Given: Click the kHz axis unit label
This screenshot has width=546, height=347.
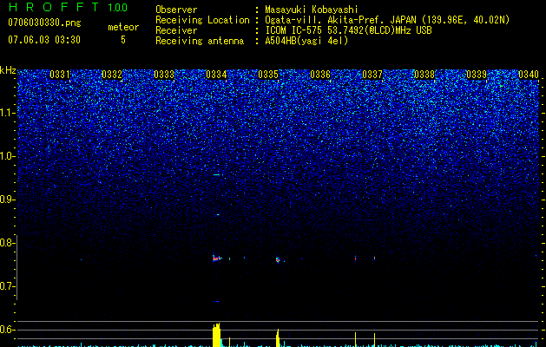Looking at the screenshot, I should 8,70.
